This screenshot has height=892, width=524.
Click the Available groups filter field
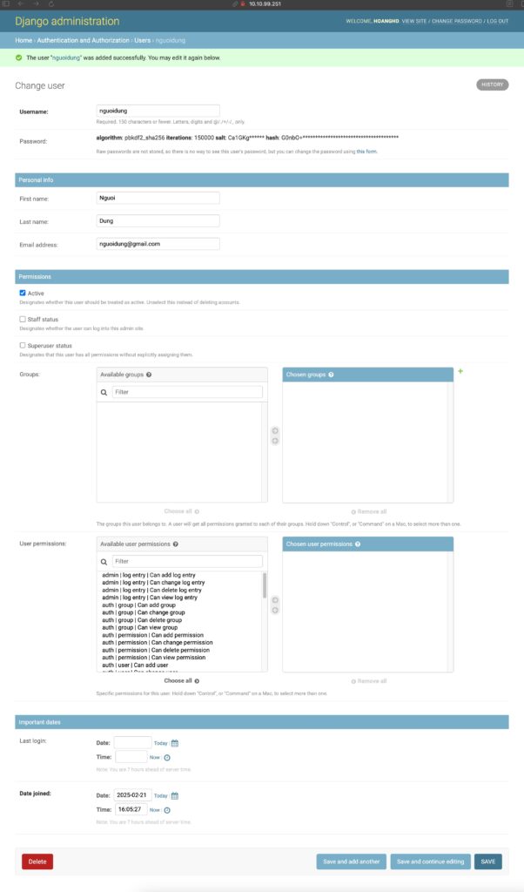coord(187,392)
